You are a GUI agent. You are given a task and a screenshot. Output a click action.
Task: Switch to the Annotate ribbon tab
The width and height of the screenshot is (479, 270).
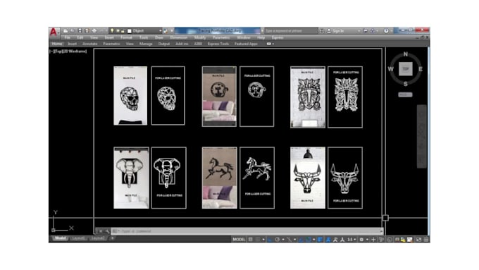click(90, 44)
